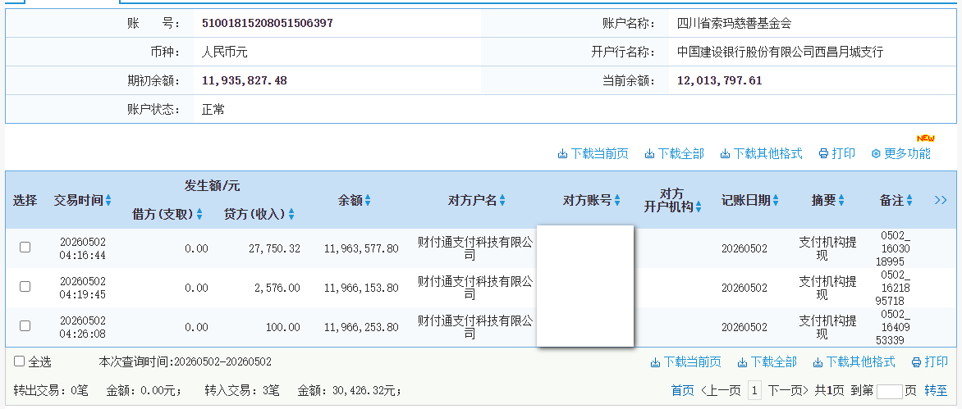Select the 04:19:45 transaction checkbox

pos(25,287)
